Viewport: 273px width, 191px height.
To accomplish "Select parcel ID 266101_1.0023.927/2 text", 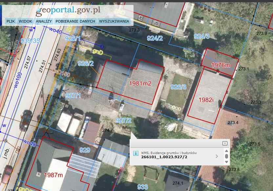I will 159,158.
